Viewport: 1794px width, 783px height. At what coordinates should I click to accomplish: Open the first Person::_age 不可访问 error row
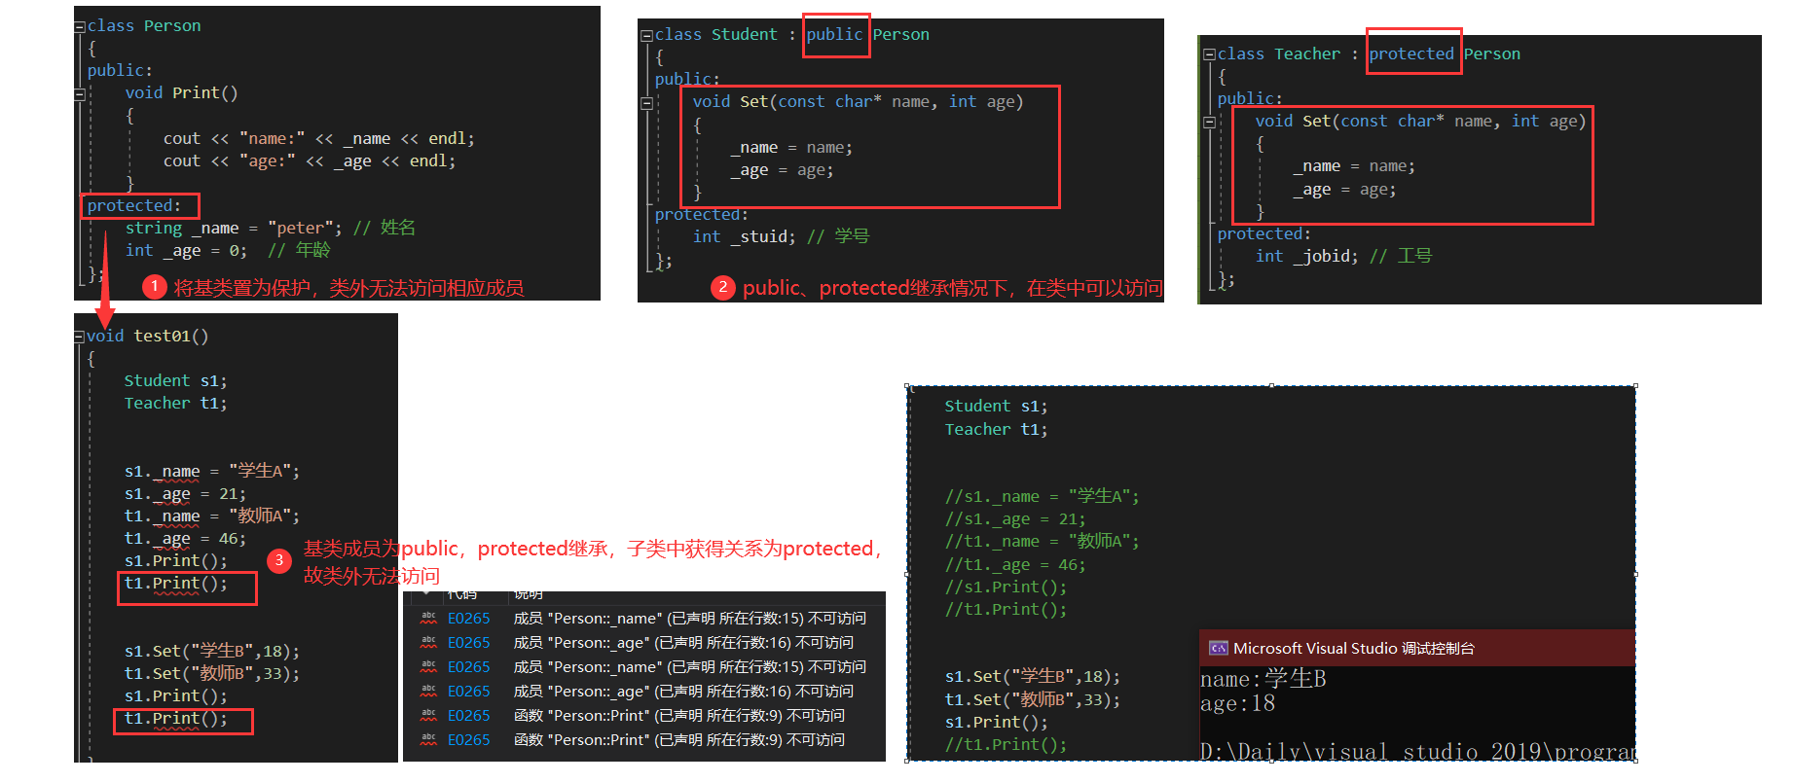643,642
